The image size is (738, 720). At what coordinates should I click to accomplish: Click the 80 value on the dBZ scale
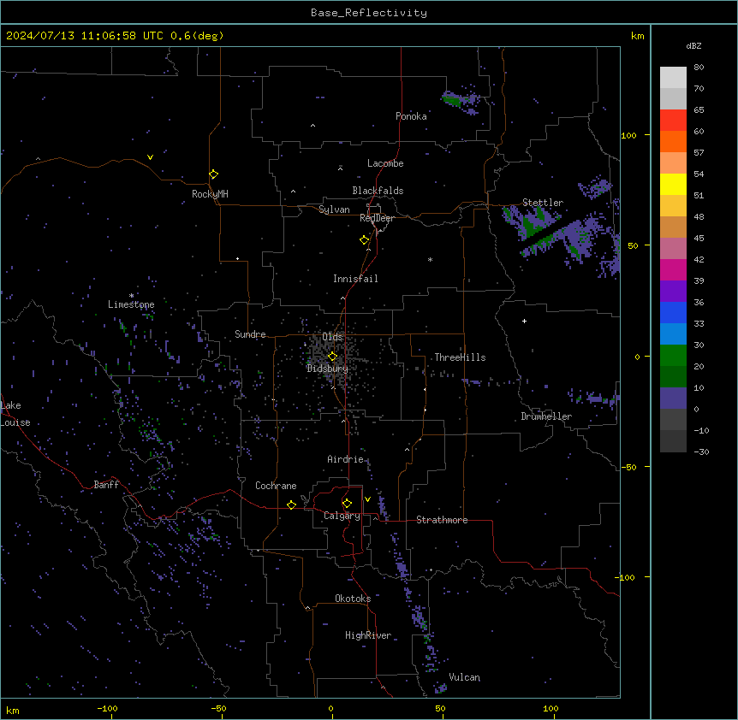coord(699,68)
